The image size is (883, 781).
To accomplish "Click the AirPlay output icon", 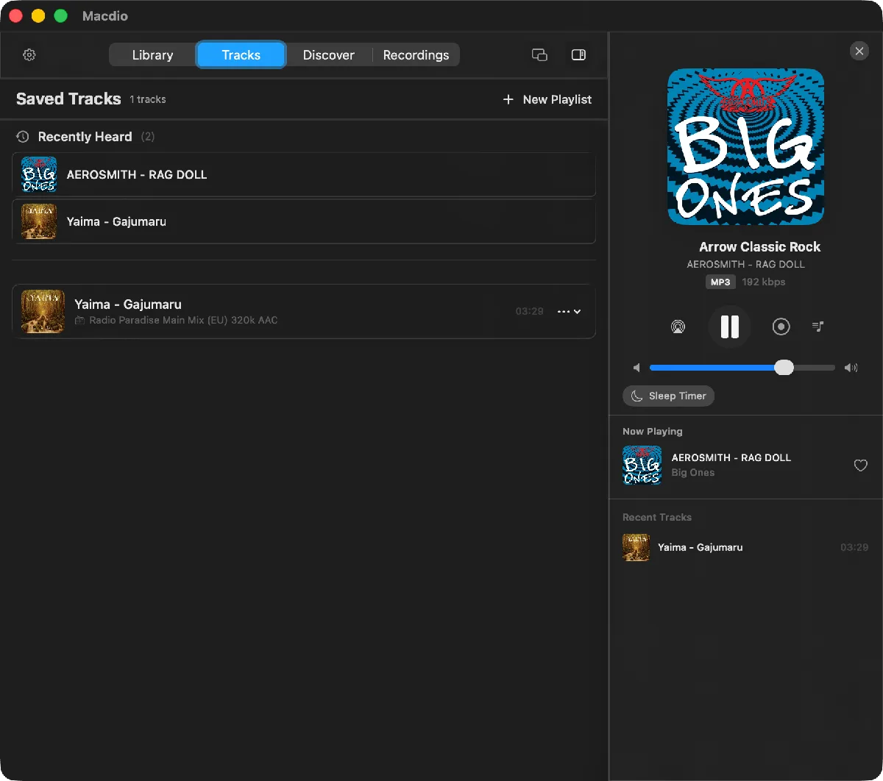I will point(678,327).
